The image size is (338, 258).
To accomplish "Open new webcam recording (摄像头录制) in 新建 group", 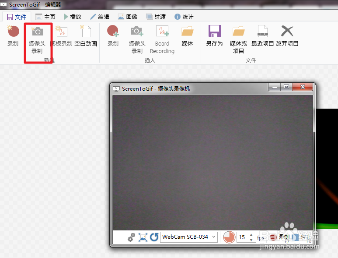I will click(x=37, y=40).
